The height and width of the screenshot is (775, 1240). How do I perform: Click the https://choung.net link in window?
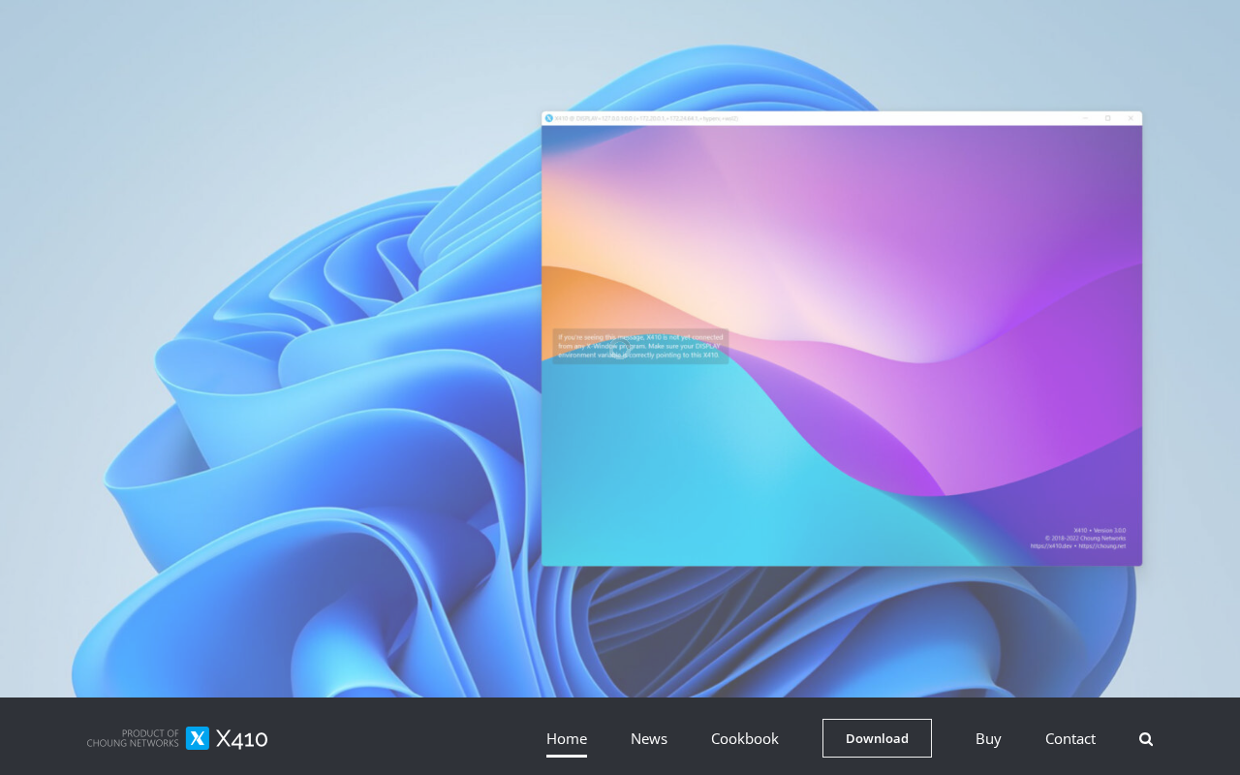(x=1102, y=546)
